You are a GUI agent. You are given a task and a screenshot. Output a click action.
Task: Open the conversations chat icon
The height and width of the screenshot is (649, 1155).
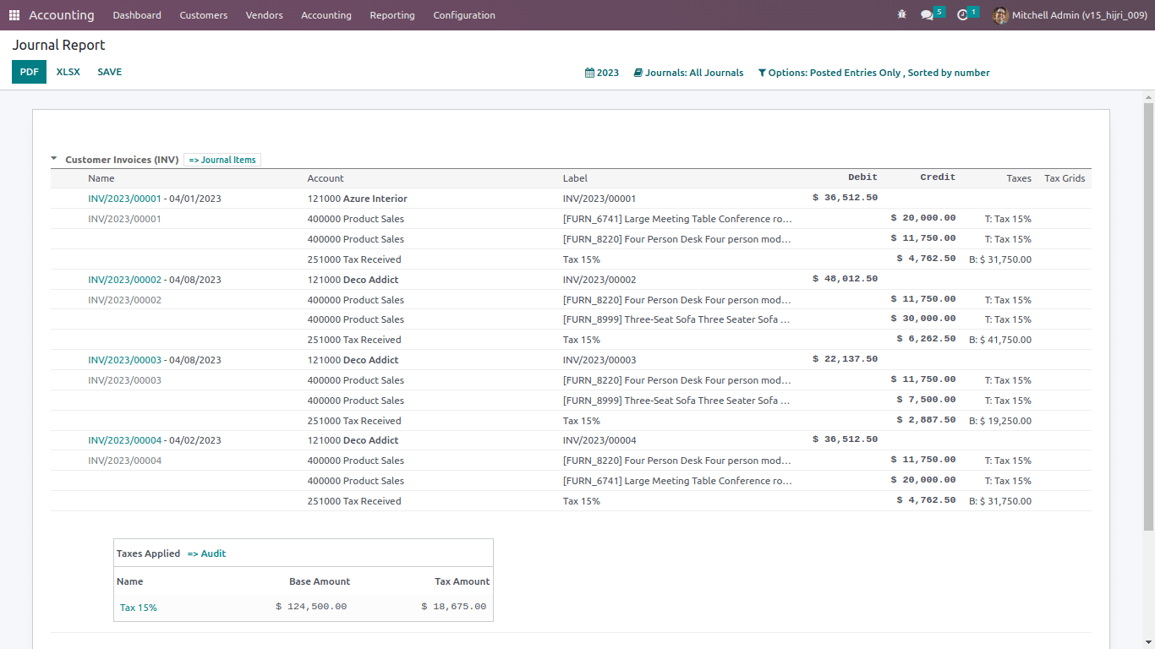[x=928, y=15]
